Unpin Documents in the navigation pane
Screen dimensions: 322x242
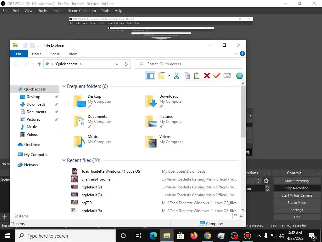(56, 112)
